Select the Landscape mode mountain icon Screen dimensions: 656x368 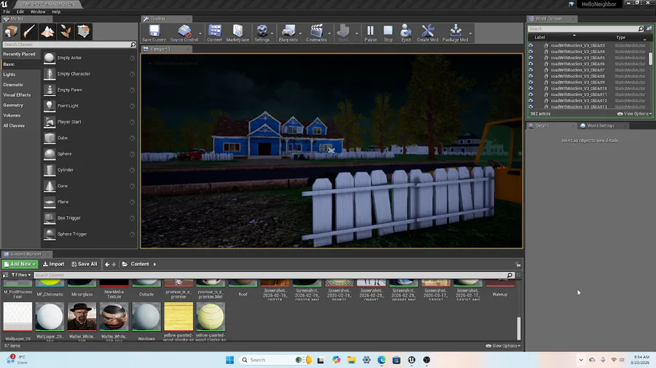[x=47, y=31]
